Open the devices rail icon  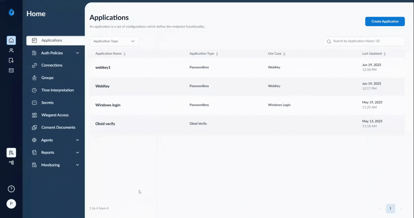(x=11, y=60)
